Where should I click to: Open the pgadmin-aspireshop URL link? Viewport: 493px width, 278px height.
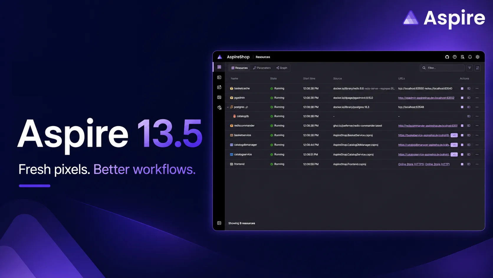tap(426, 98)
